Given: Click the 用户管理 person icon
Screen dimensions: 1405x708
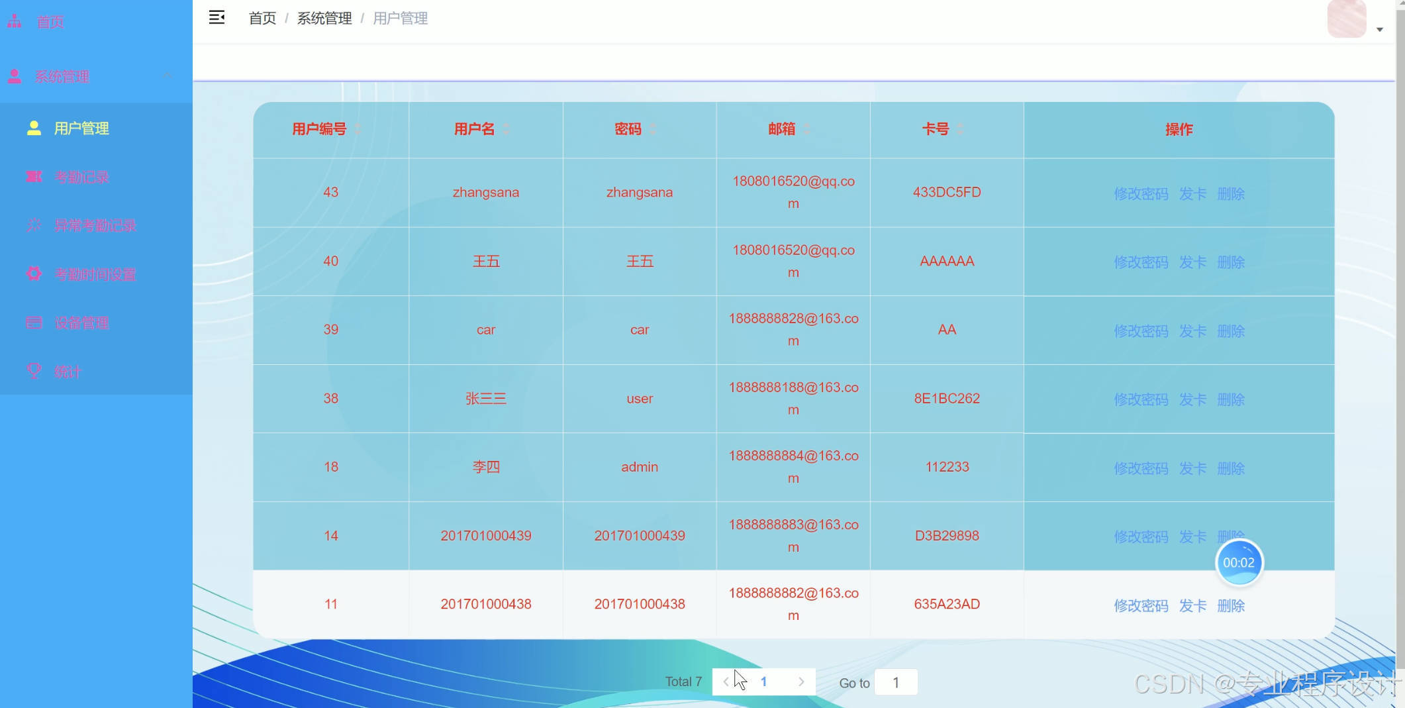Looking at the screenshot, I should coord(34,128).
